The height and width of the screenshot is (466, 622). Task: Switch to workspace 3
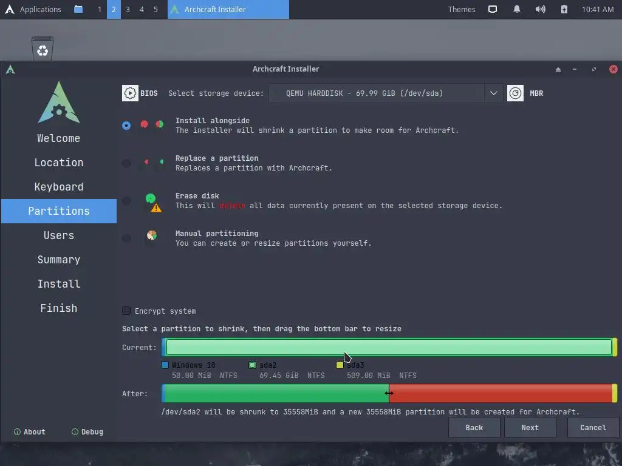coord(128,9)
